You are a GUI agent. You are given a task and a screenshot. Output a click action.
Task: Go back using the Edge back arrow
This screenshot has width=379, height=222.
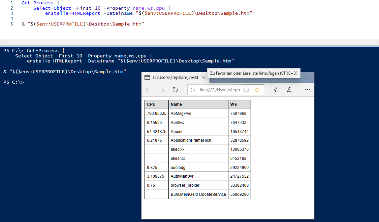(x=148, y=90)
